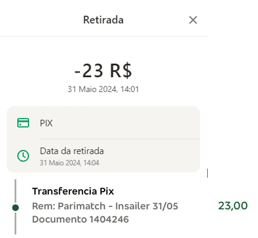
Task: Click the separator line under the PIX row
Action: [x=120, y=139]
